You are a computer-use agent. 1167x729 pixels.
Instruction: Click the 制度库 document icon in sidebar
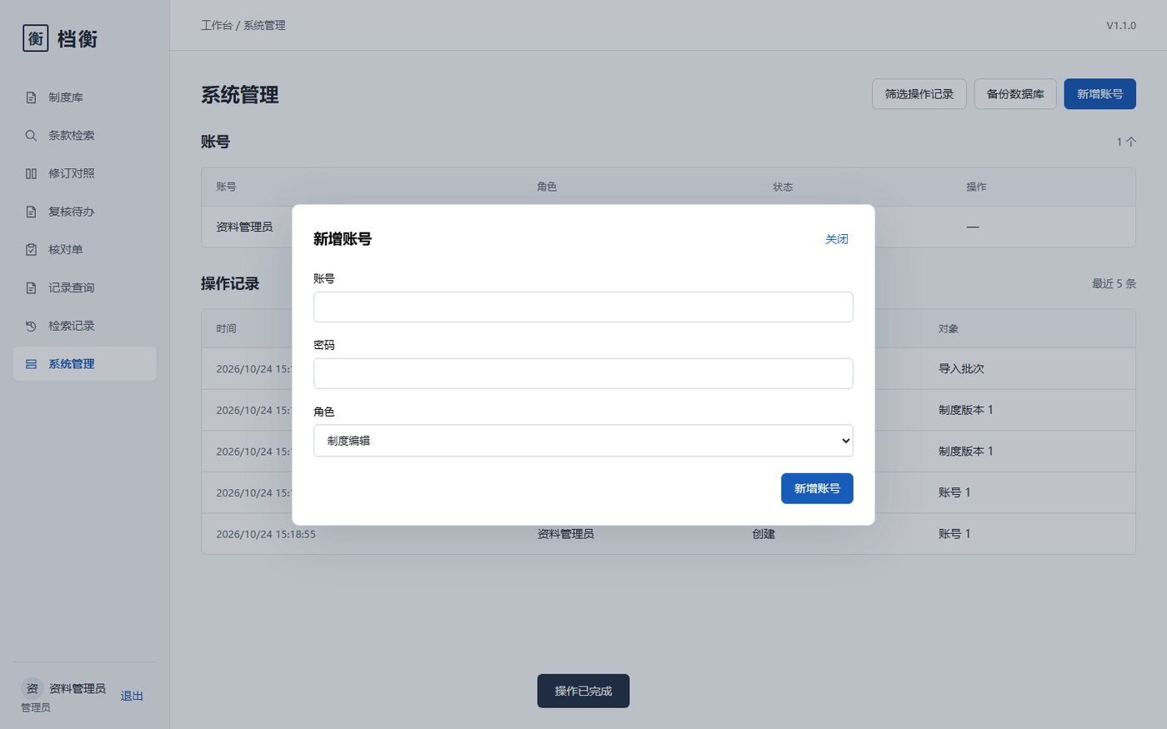pos(31,97)
